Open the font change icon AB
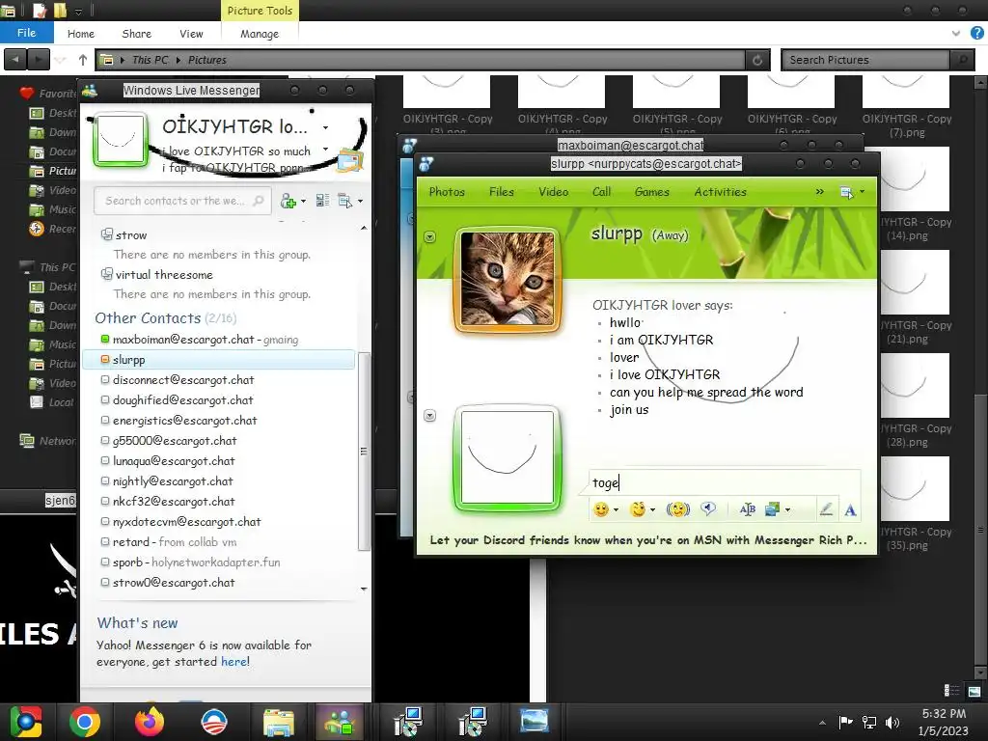Viewport: 988px width, 741px height. pos(748,509)
